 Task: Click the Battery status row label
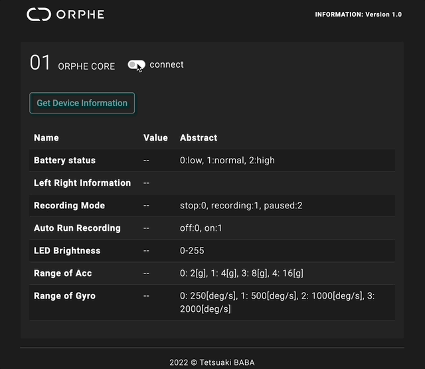pos(64,161)
